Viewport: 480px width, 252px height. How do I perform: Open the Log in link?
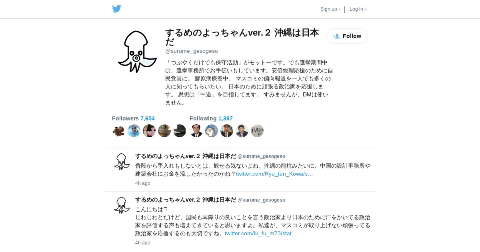pos(358,9)
